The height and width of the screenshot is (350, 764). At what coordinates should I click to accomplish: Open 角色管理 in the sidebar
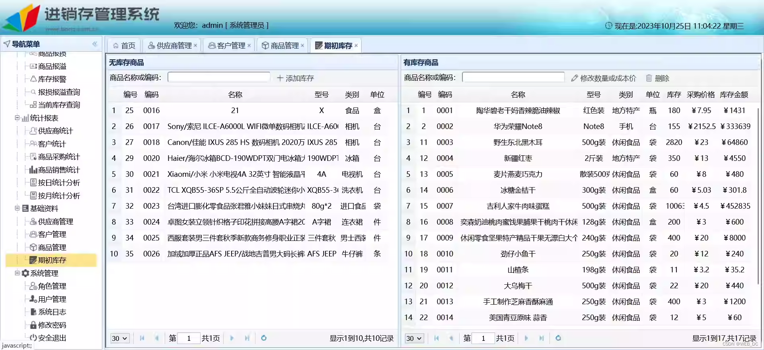[52, 286]
